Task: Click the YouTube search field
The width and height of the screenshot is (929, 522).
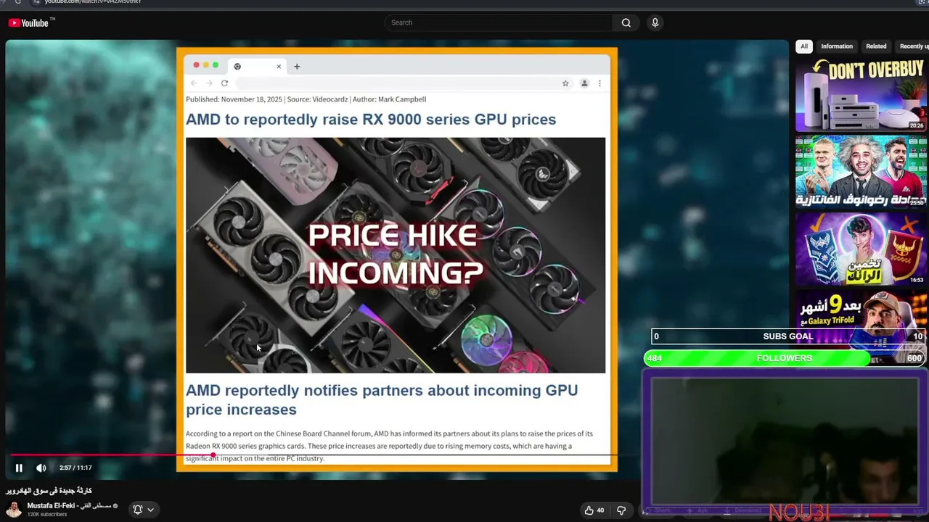Action: click(499, 22)
